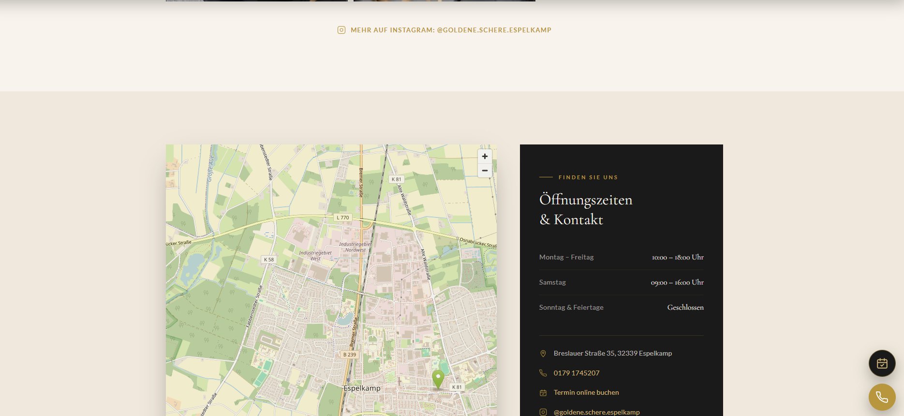Select the 'Geschlossen' status text

click(x=685, y=307)
